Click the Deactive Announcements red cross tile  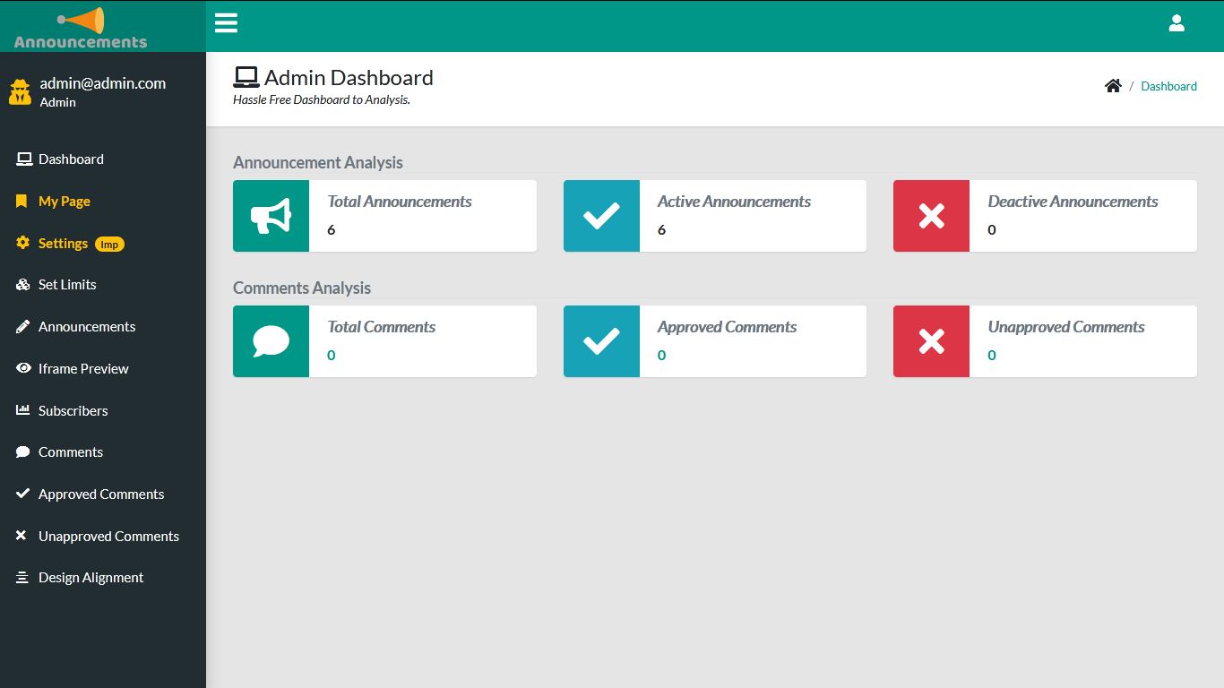(x=931, y=216)
